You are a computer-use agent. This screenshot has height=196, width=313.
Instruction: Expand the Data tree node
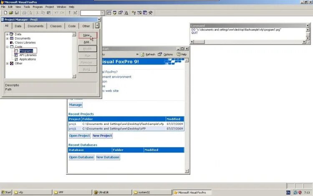pos(7,34)
